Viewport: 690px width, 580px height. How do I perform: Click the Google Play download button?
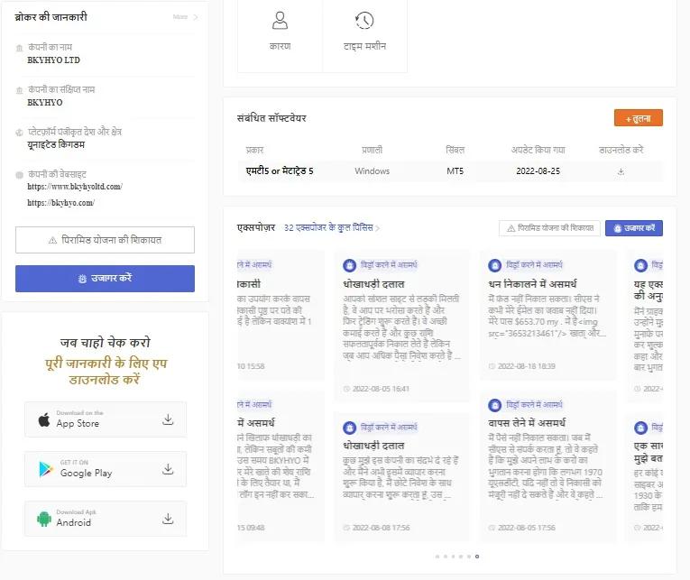pos(106,469)
